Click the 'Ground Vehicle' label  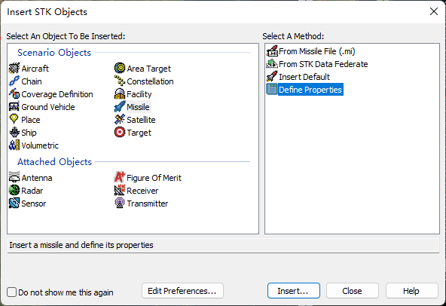48,107
